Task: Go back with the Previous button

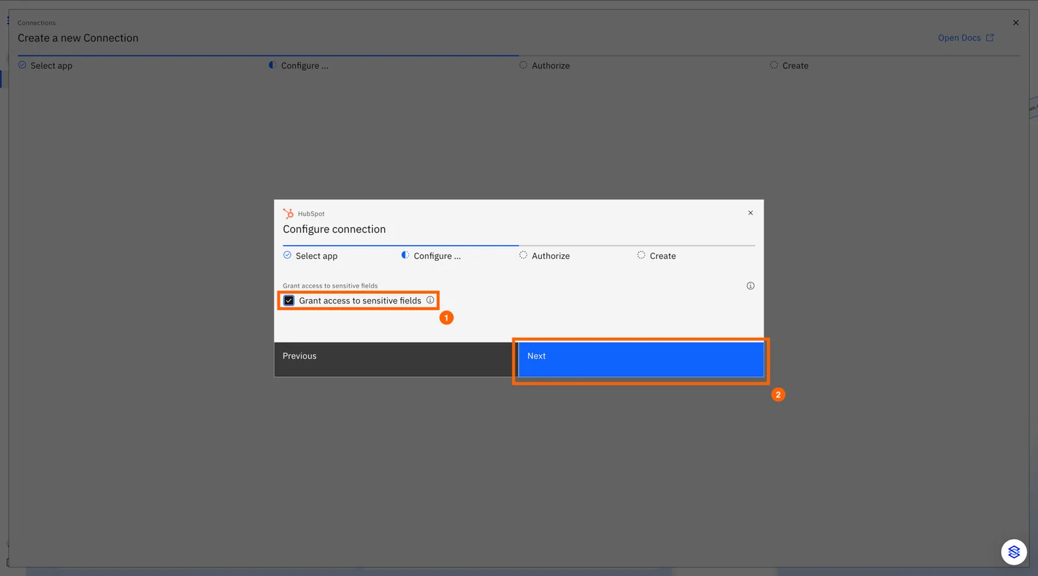Action: click(396, 359)
